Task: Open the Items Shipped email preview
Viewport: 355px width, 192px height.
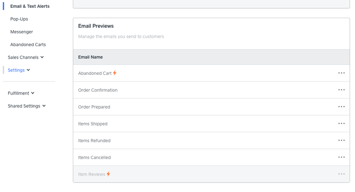Action: point(93,124)
